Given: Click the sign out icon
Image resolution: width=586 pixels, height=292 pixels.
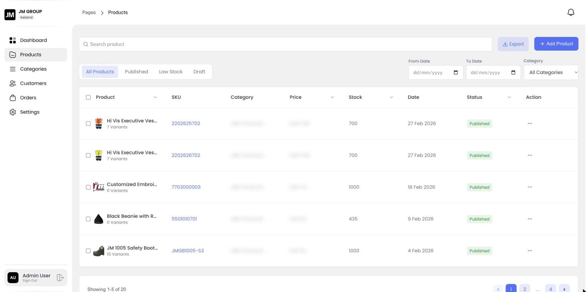Looking at the screenshot, I should (x=60, y=277).
